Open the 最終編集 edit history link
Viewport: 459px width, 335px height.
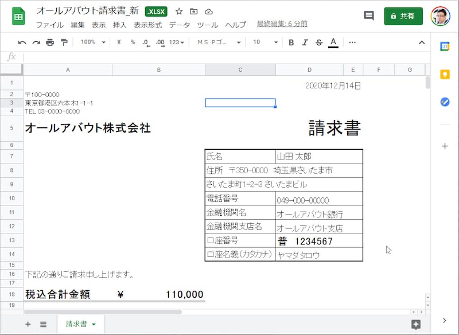(282, 24)
